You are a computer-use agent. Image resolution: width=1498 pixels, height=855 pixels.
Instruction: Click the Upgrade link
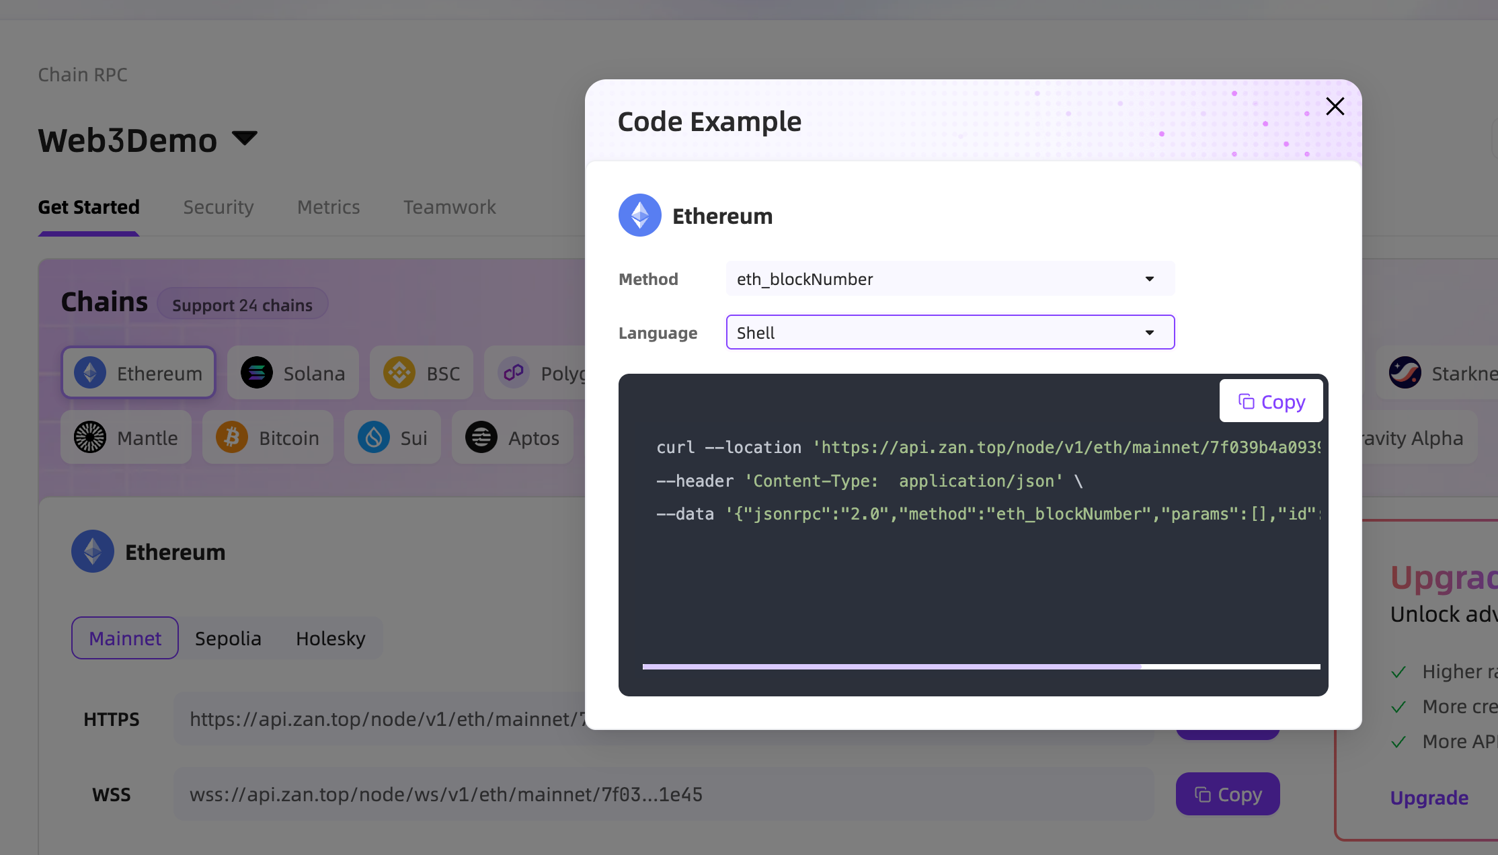tap(1429, 798)
